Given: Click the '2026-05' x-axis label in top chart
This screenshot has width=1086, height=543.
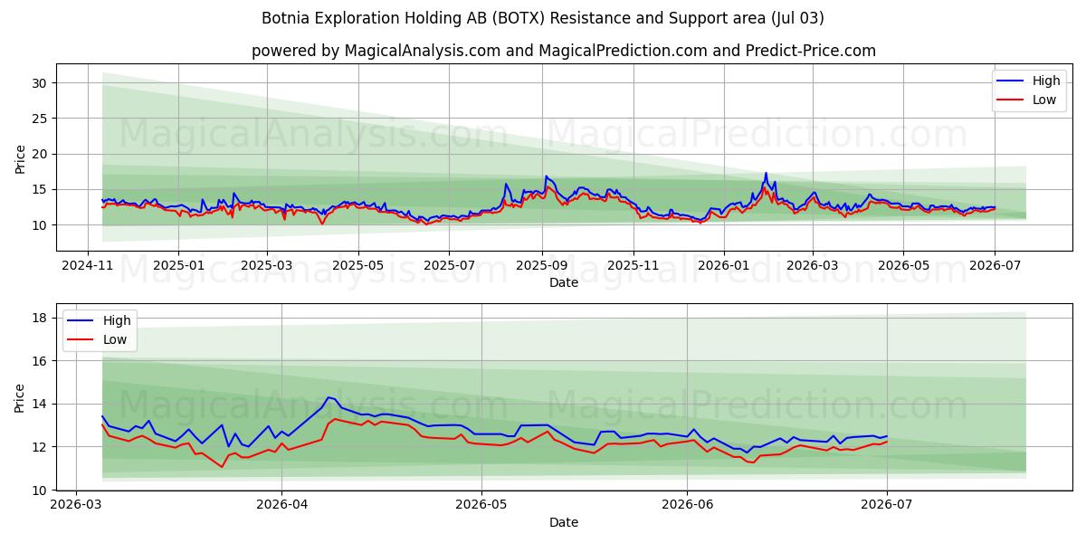Looking at the screenshot, I should 902,267.
